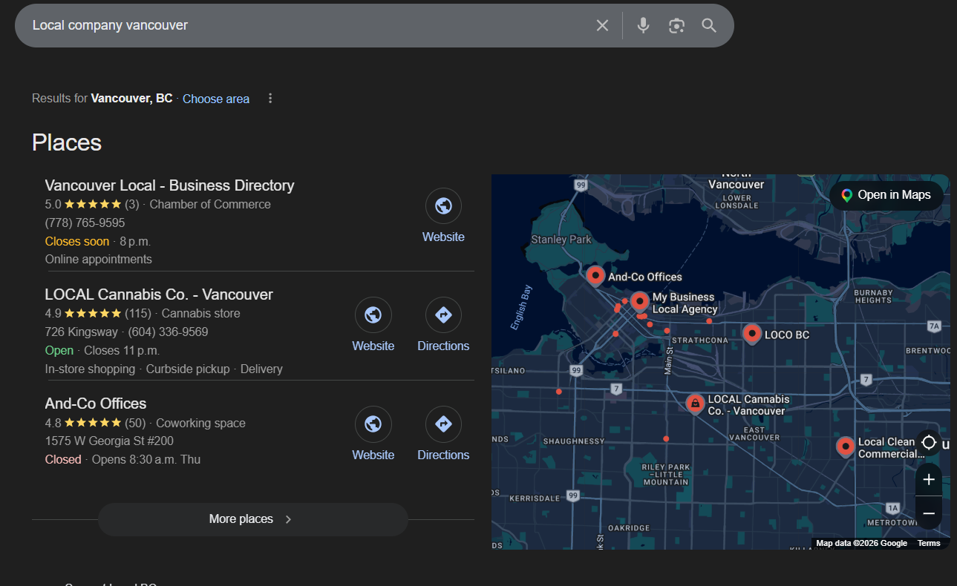Select the LOCAL Cannabis Co. map pin

[695, 404]
